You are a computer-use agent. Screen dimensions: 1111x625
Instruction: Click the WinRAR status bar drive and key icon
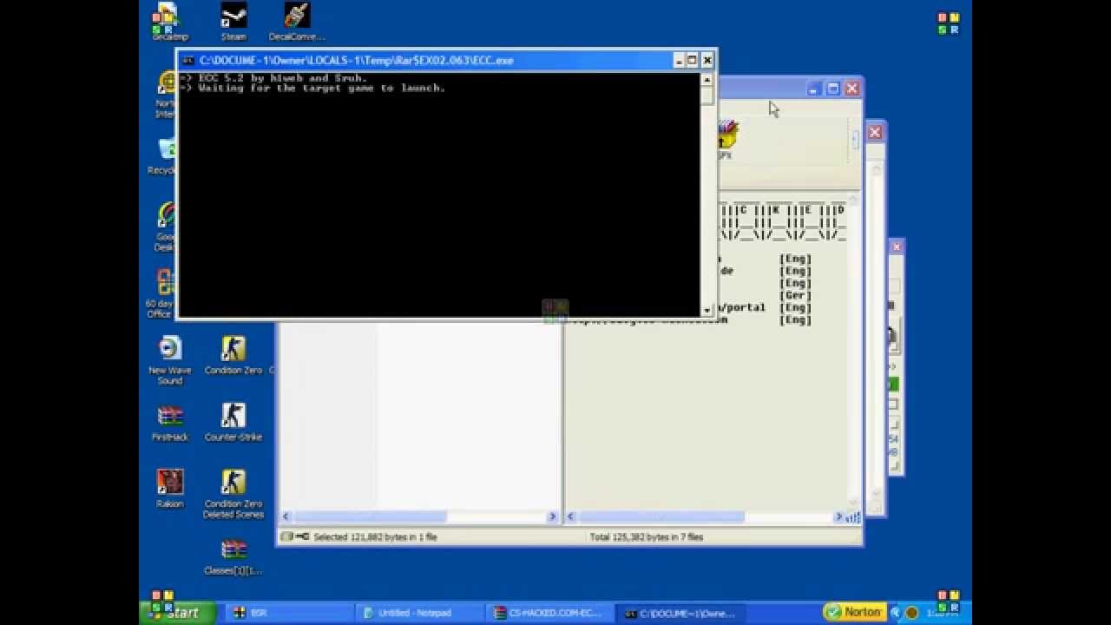296,537
